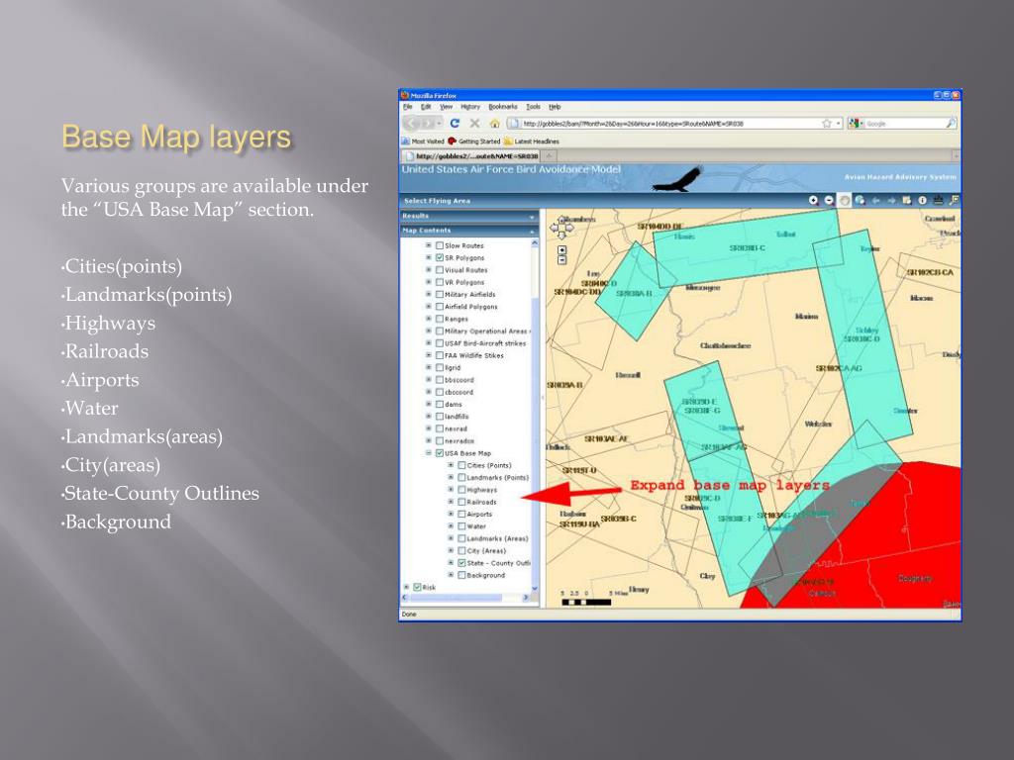Click Firefox Reload button
Image resolution: width=1014 pixels, height=760 pixels.
455,123
